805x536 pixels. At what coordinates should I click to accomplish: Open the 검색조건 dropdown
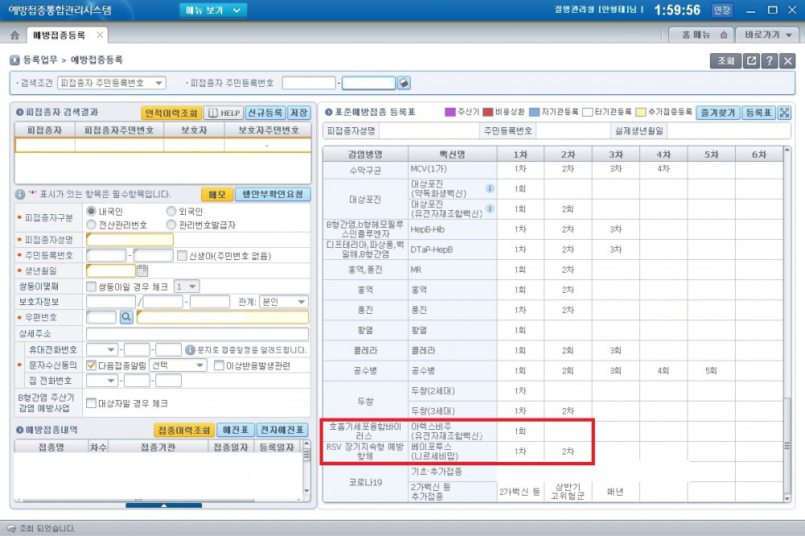click(x=112, y=83)
